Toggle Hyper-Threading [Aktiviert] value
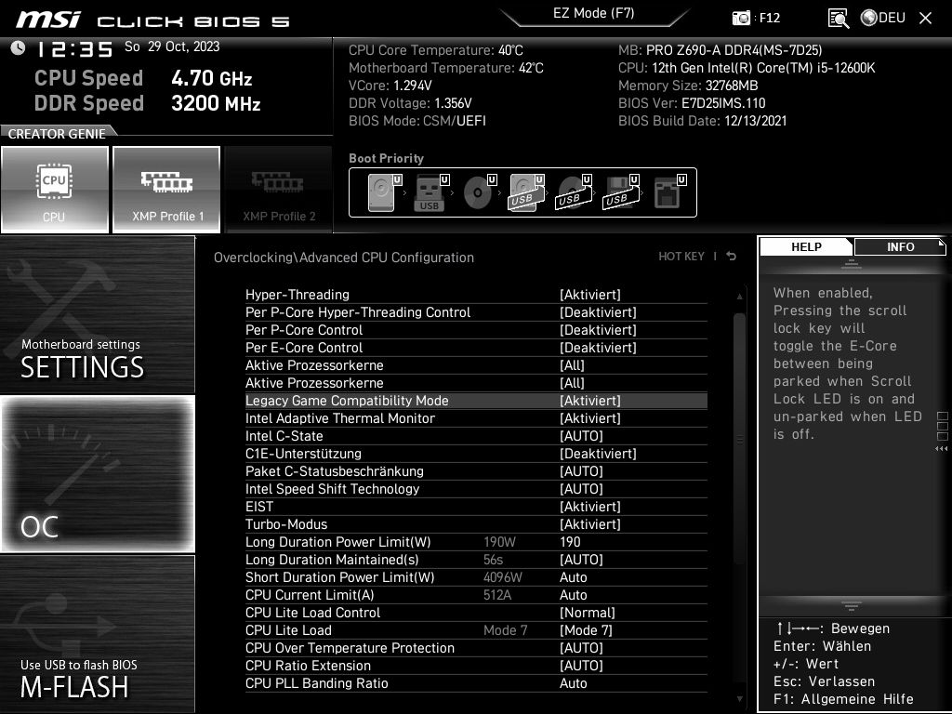Viewport: 952px width, 714px height. [x=589, y=295]
